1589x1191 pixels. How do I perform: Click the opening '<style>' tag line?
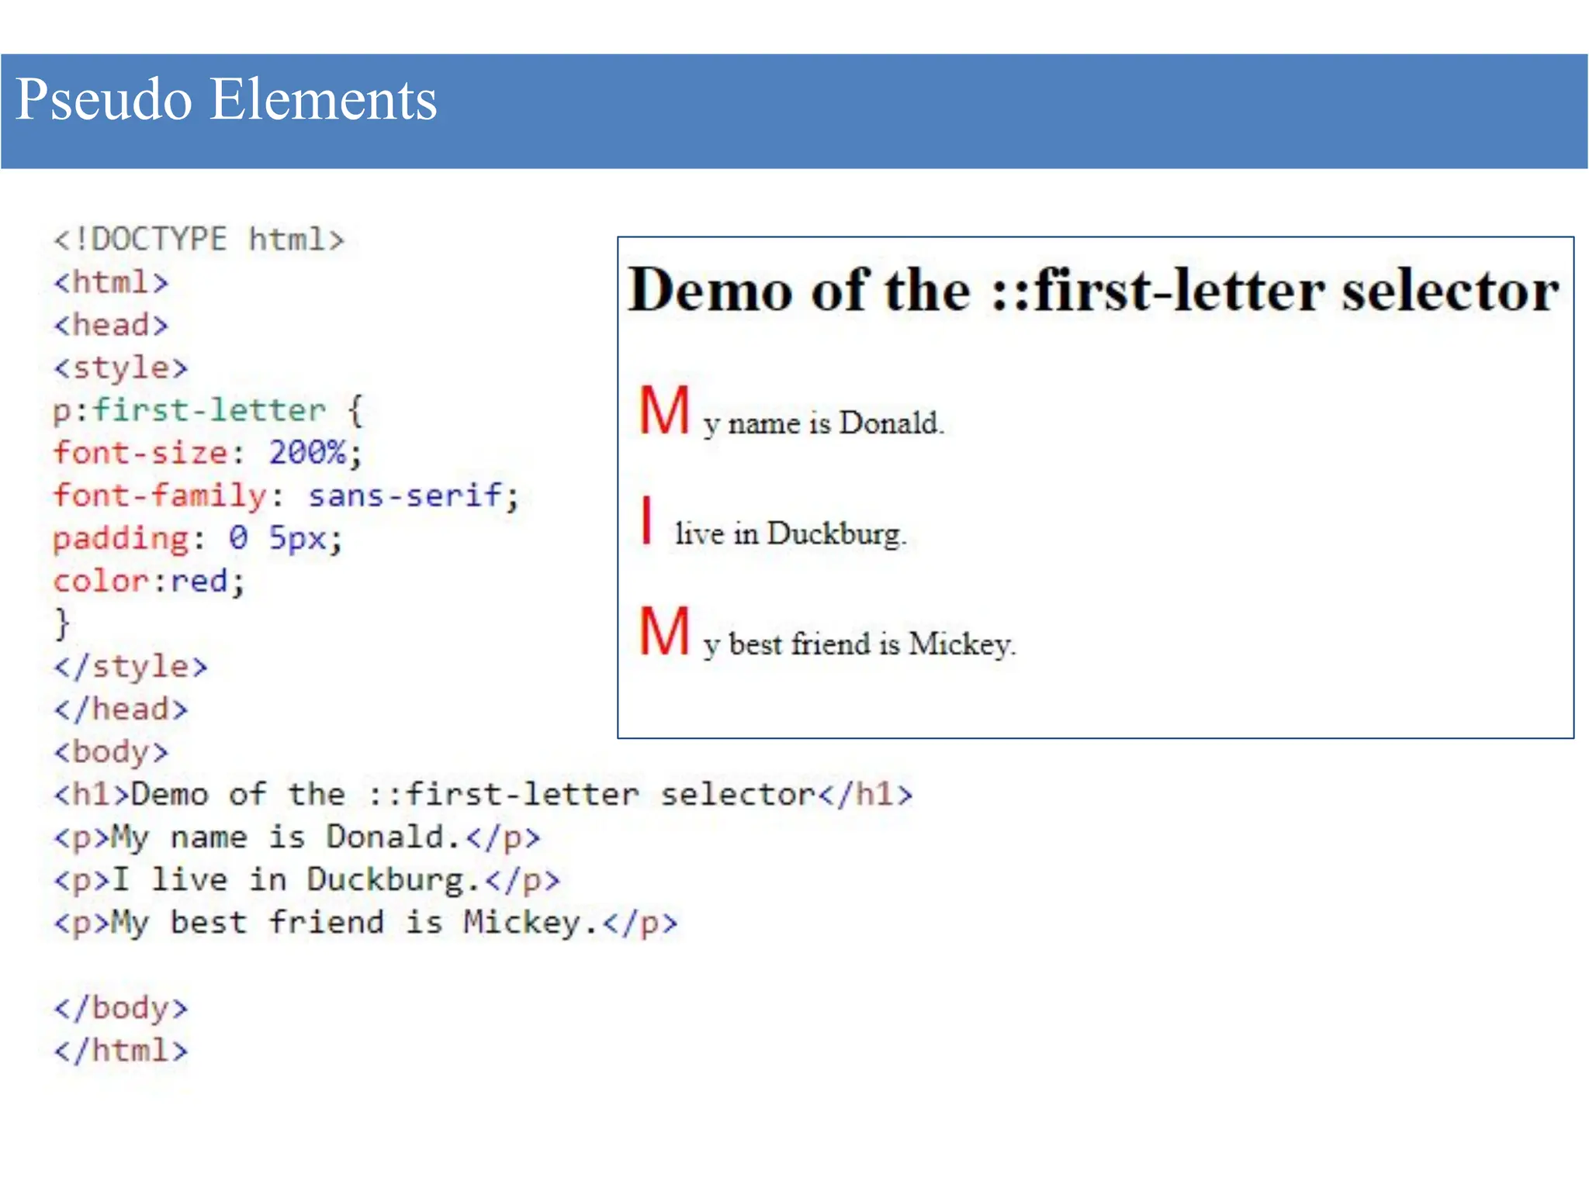120,368
